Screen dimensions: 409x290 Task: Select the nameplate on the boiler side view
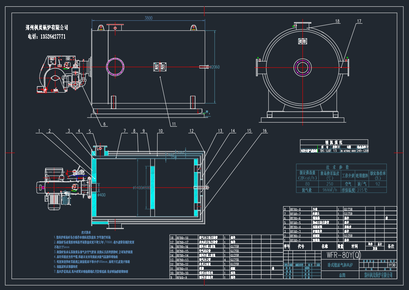point(160,67)
